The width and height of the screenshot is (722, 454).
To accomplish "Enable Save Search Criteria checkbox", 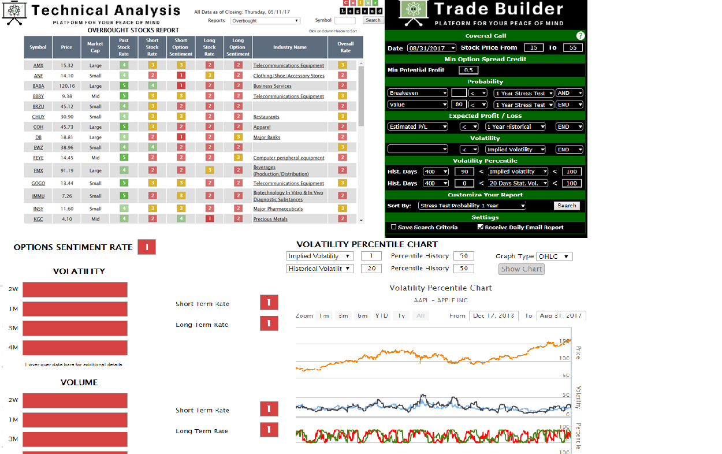I will coord(394,227).
